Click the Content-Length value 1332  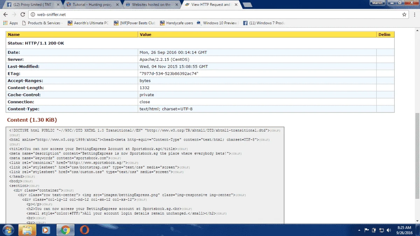click(145, 88)
